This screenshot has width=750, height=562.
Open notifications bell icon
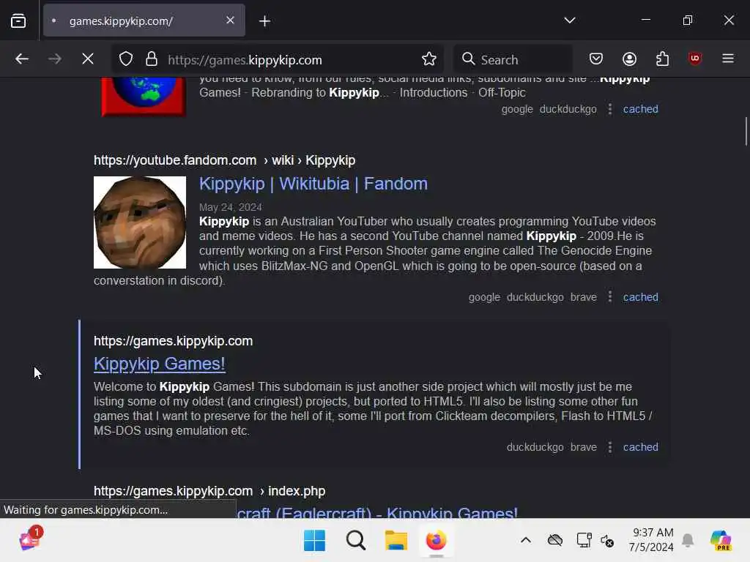(688, 541)
